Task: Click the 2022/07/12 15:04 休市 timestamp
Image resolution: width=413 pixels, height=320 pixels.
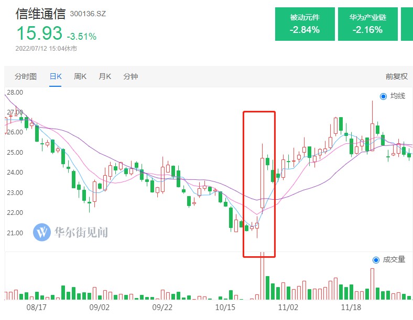Action: click(46, 49)
